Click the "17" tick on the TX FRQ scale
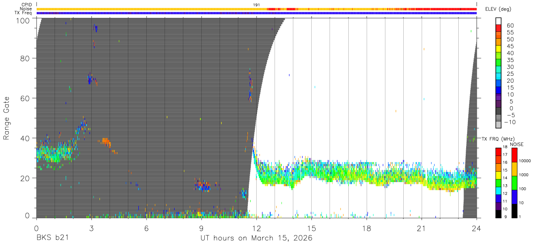This screenshot has width=536, height=247. [506, 155]
